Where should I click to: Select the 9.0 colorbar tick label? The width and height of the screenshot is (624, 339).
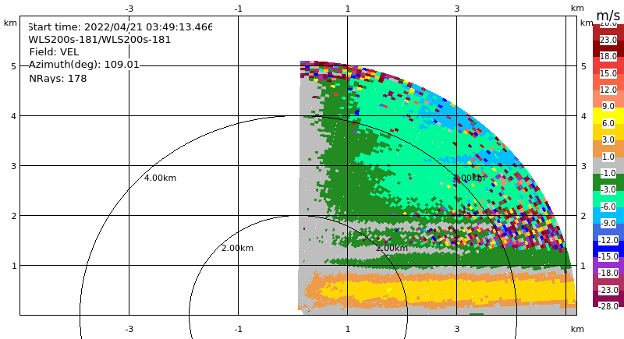point(608,106)
